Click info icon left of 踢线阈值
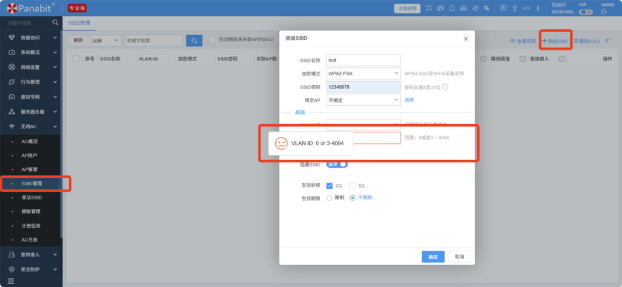 tap(484, 59)
